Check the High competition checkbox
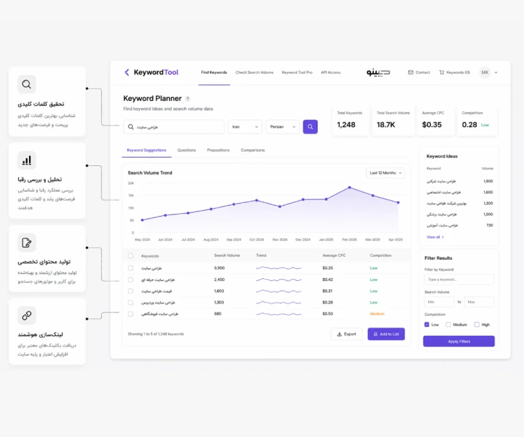The width and height of the screenshot is (524, 437). (477, 324)
